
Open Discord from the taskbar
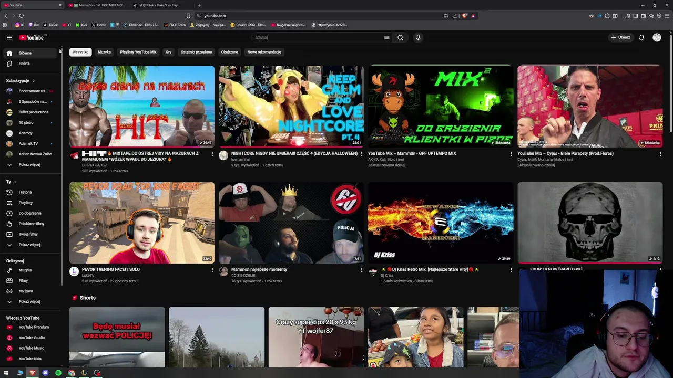point(45,373)
